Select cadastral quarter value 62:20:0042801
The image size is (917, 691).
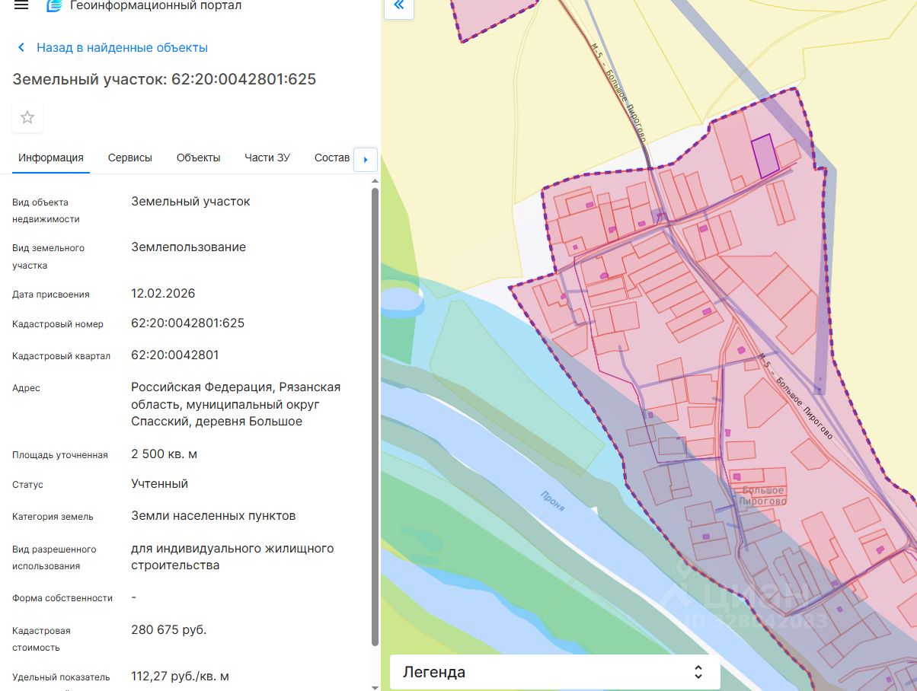[175, 355]
